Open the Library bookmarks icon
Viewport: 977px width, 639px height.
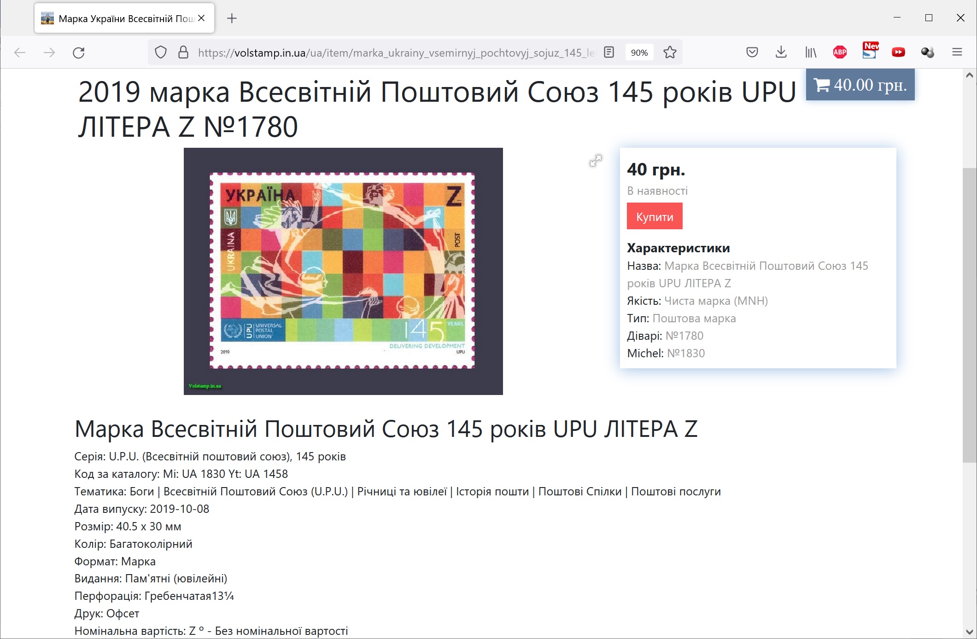click(811, 52)
